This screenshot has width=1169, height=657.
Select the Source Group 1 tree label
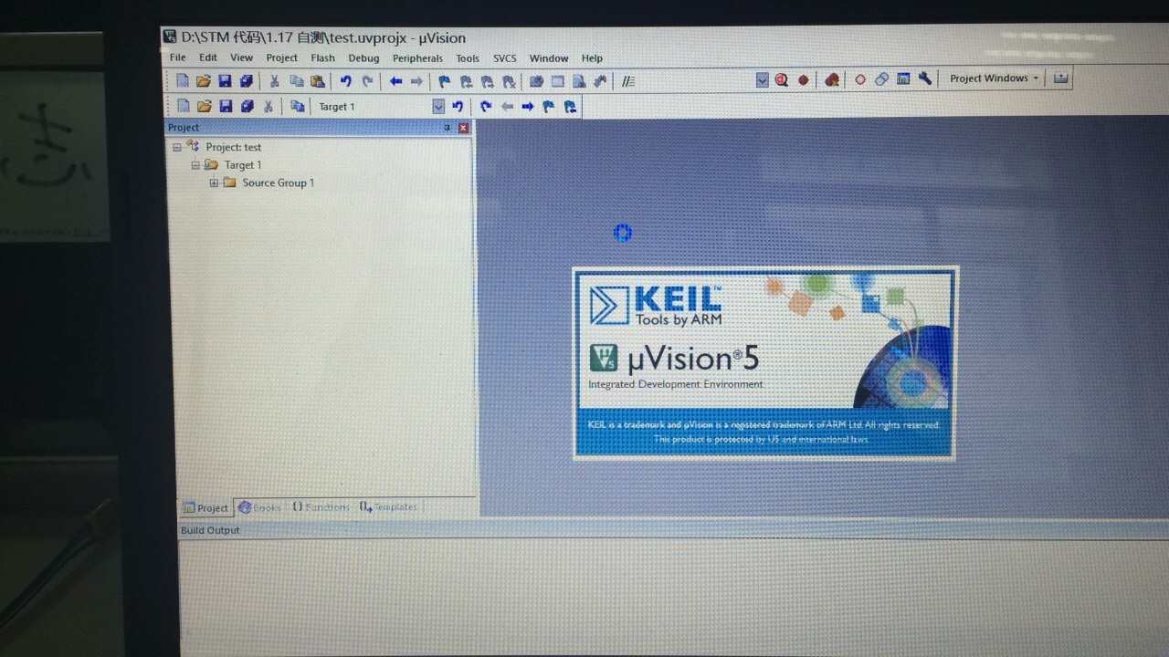pyautogui.click(x=278, y=183)
